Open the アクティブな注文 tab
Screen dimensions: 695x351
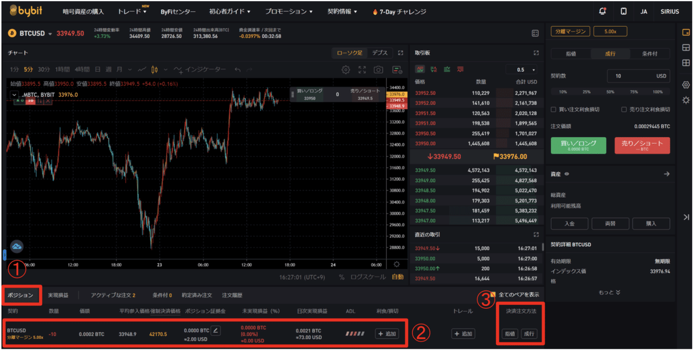(113, 295)
